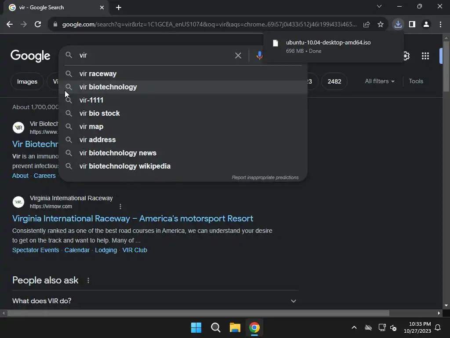Click the horizontal scrollbar right arrow

[x=439, y=313]
